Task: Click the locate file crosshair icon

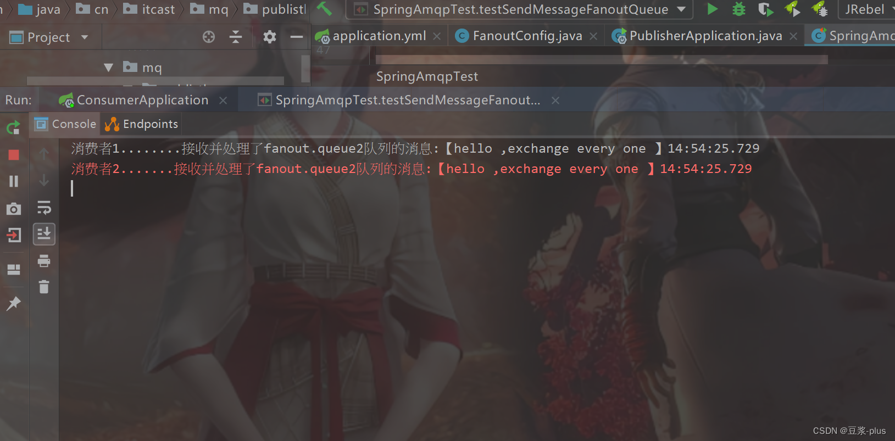Action: (x=209, y=37)
